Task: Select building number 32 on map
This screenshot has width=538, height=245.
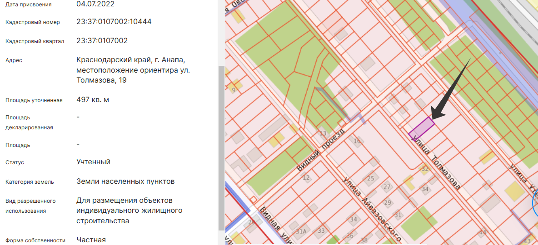Action: [425, 169]
